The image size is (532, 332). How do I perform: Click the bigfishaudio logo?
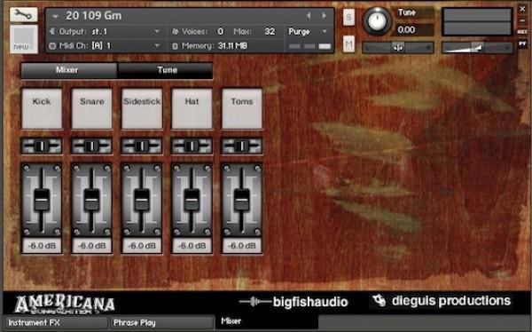pos(293,302)
